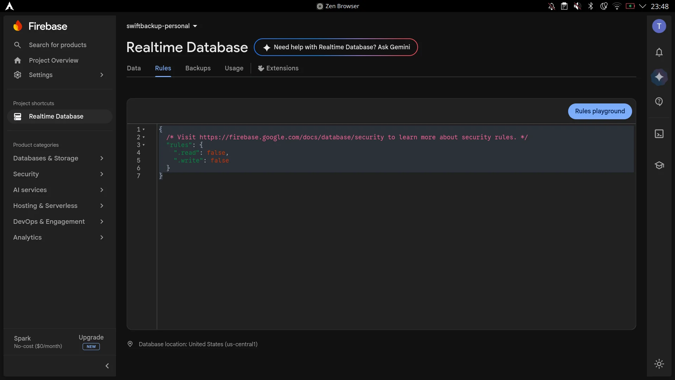Open the swiftbackup-personal project dropdown
This screenshot has width=675, height=380.
point(162,26)
